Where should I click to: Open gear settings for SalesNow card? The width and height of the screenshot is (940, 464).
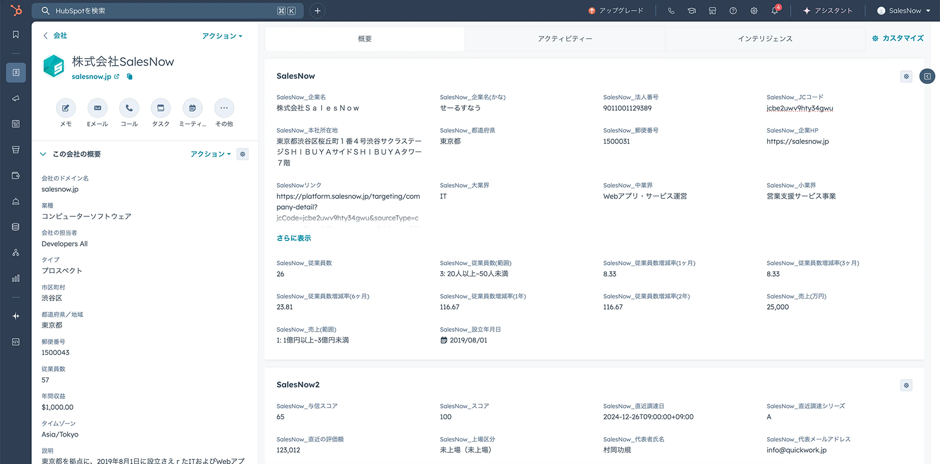pyautogui.click(x=906, y=77)
